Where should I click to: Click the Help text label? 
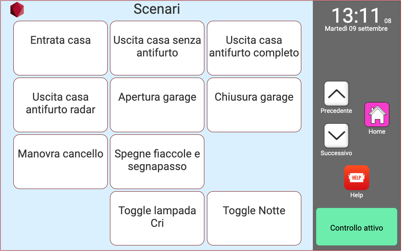pyautogui.click(x=356, y=195)
